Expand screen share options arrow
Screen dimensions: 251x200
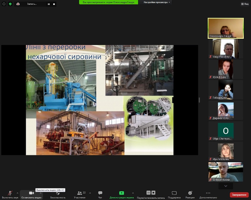tap(133, 193)
